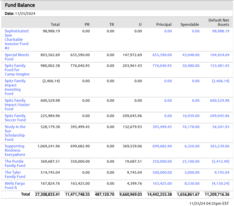The image size is (234, 206).
Task: Click Tyler Family Default Net Assets 9,745.04 link
Action: [222, 172]
